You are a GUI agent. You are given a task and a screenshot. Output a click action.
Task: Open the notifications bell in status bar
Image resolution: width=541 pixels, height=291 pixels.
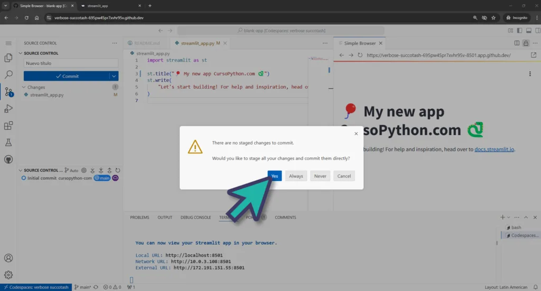pos(536,287)
